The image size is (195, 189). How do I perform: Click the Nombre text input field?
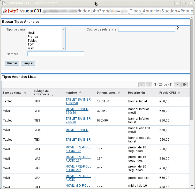coord(56,54)
